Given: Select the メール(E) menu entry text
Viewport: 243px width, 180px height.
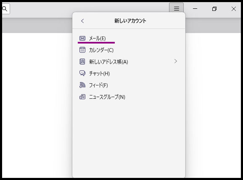Looking at the screenshot, I should [97, 39].
